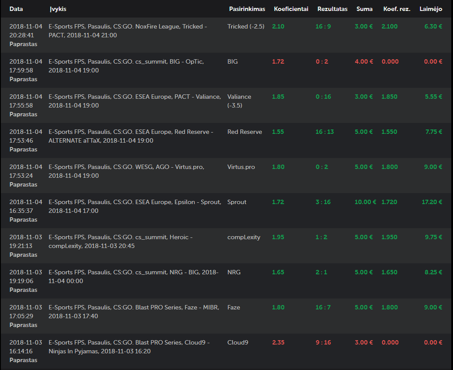
Task: Select the Faze - MIBR Blast PRO event
Action: [134, 312]
